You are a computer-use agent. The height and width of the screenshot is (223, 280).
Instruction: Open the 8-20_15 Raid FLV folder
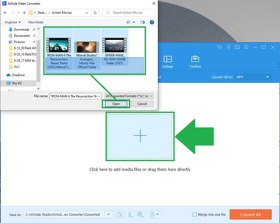(x=22, y=54)
